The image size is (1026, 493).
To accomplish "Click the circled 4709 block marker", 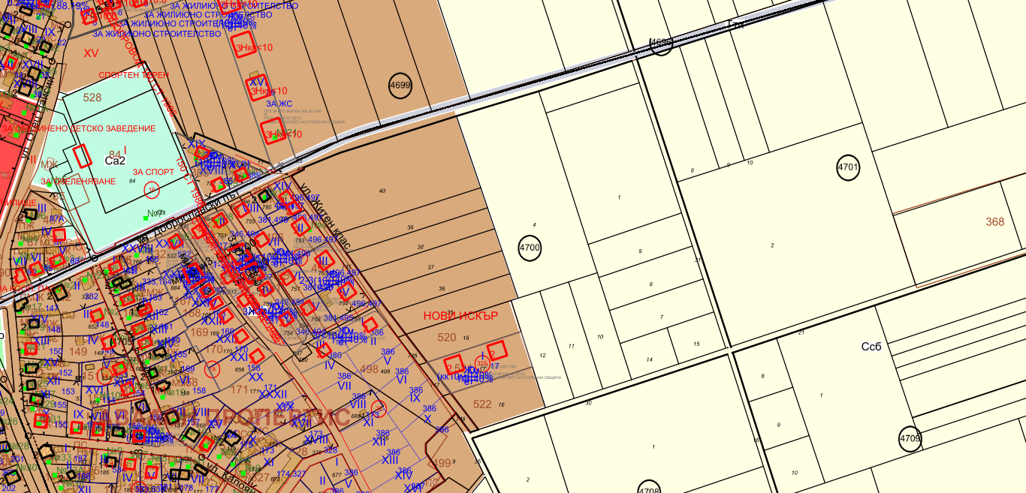I will pyautogui.click(x=910, y=438).
